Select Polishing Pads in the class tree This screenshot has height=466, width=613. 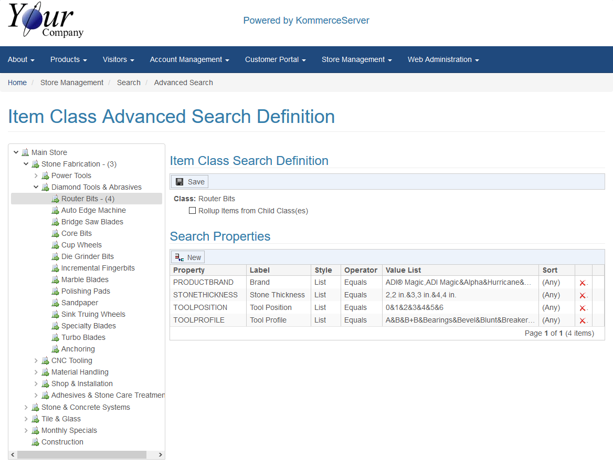coord(86,291)
